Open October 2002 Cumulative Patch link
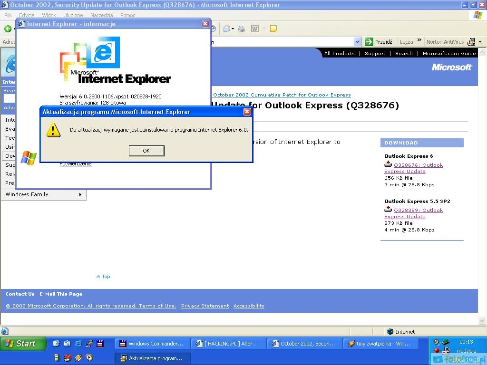This screenshot has width=487, height=365. (282, 95)
